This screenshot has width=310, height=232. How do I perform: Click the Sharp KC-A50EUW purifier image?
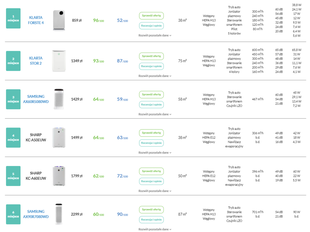tap(59, 138)
